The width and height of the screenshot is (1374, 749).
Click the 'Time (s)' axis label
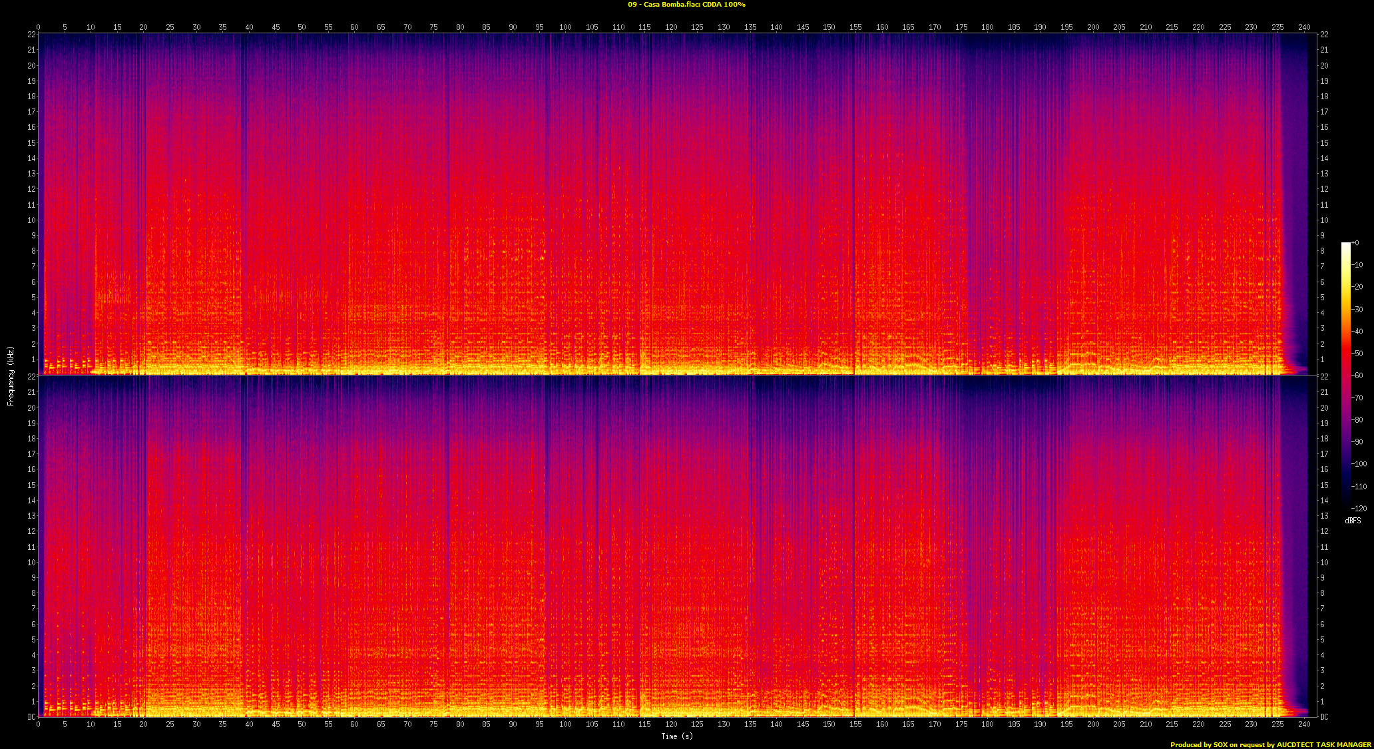pos(677,736)
